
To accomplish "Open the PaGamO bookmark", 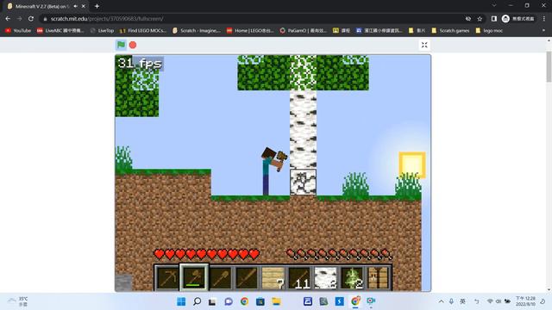I will click(x=304, y=31).
